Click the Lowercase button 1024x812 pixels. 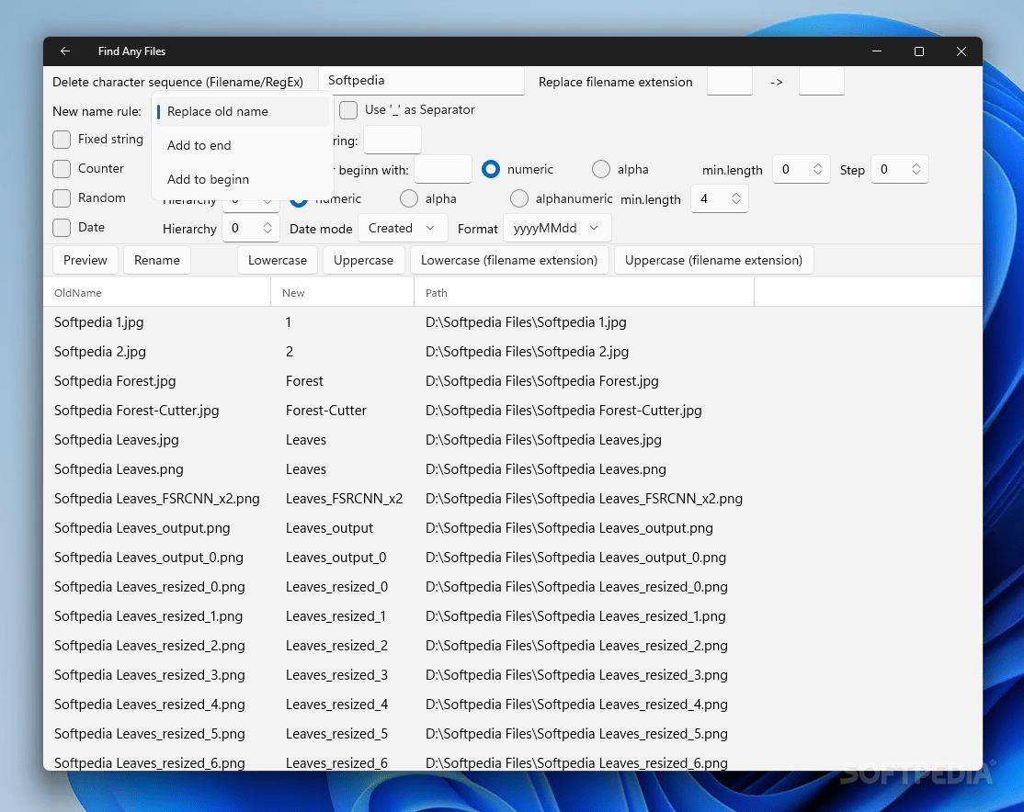click(277, 260)
